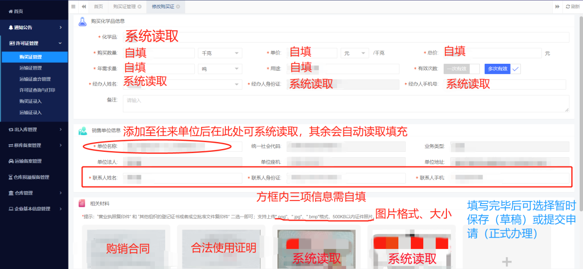Open the 千克 unit dropdown for 购买数量

[x=220, y=53]
